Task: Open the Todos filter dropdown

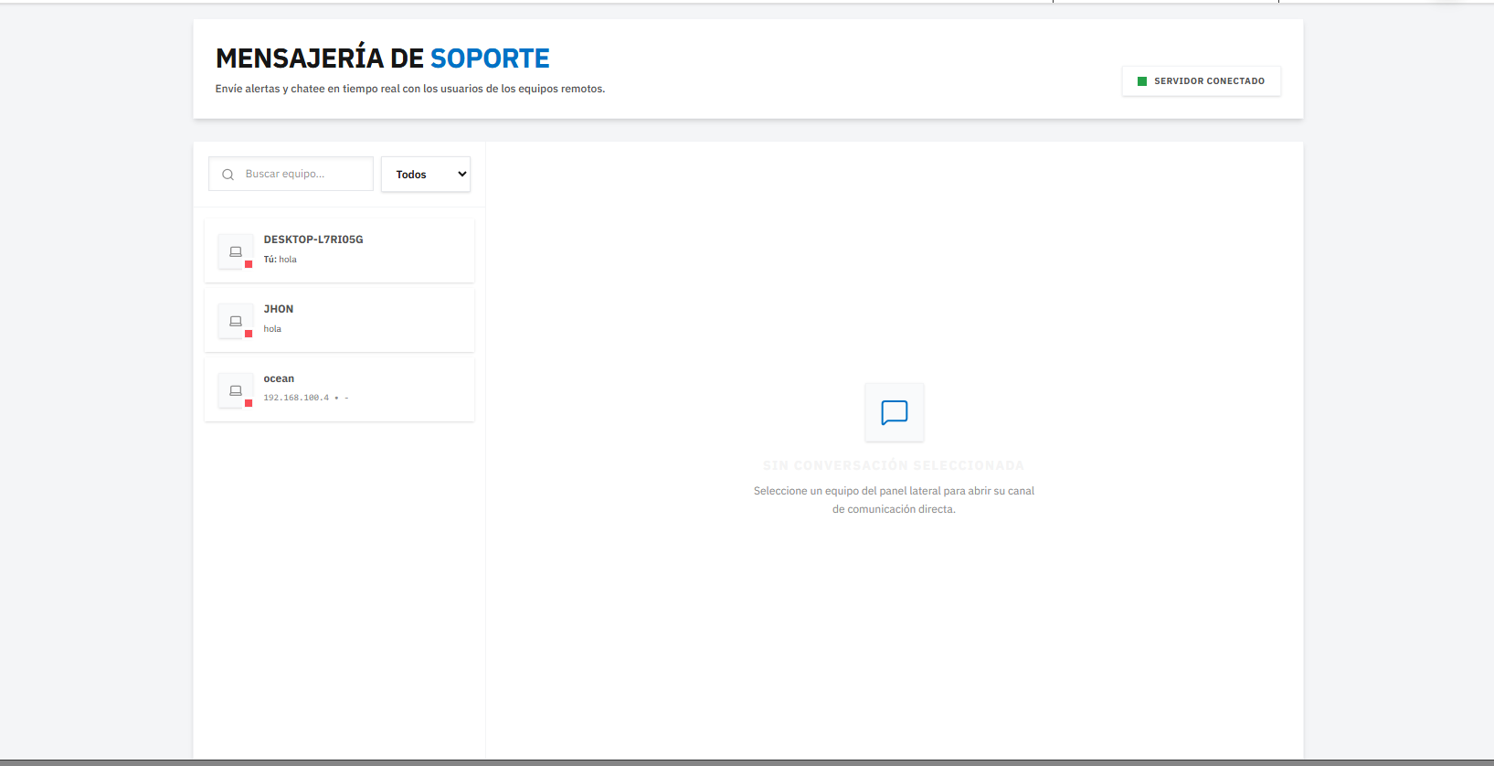Action: point(426,174)
